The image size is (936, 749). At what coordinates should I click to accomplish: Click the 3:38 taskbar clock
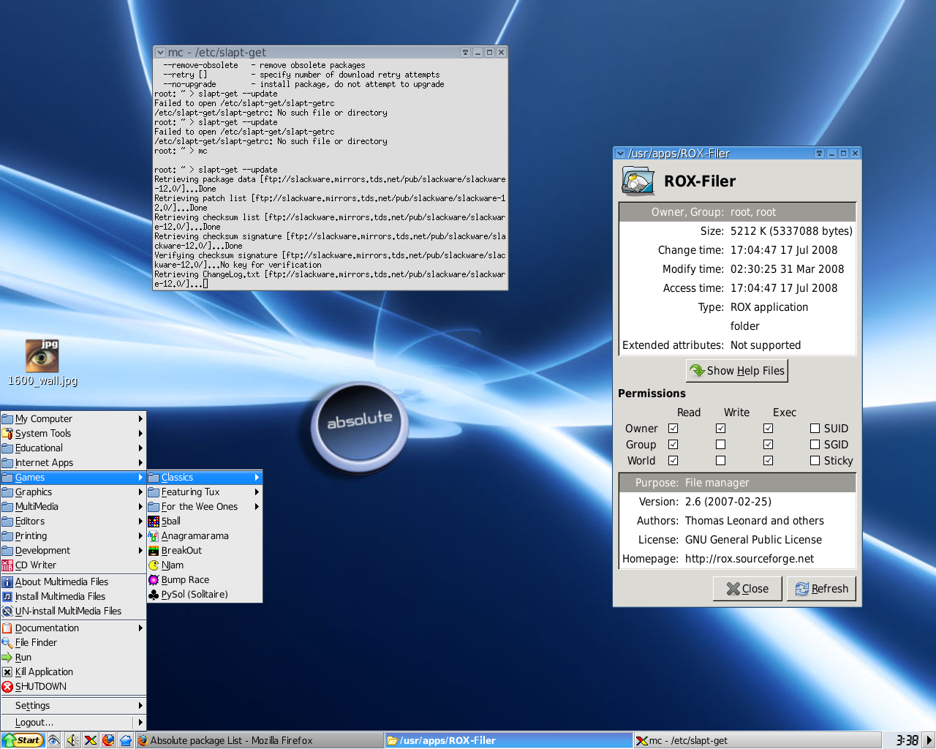click(907, 740)
